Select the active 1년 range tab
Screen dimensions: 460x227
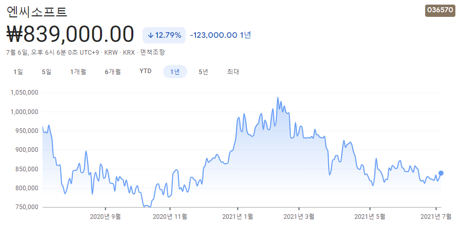175,72
